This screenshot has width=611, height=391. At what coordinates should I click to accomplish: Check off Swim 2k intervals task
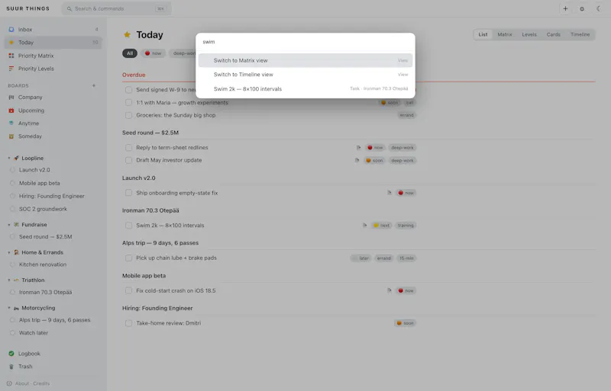[128, 226]
